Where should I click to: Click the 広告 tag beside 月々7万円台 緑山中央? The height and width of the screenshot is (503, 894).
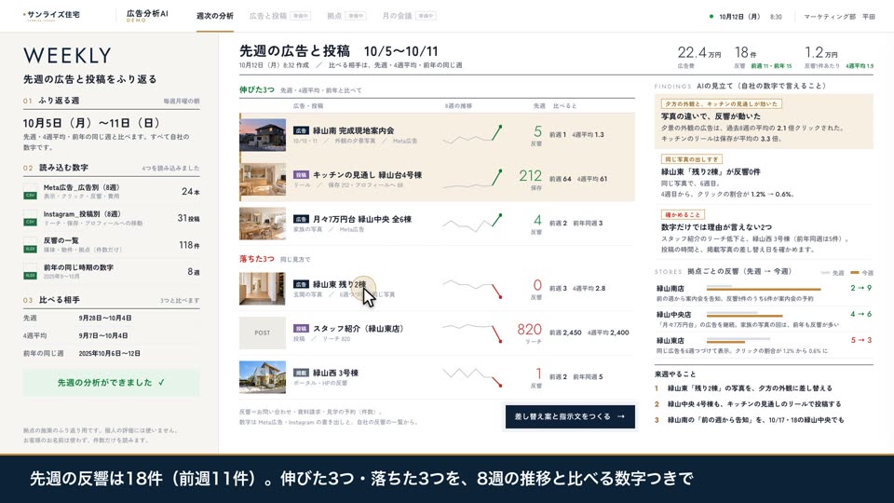(x=301, y=219)
